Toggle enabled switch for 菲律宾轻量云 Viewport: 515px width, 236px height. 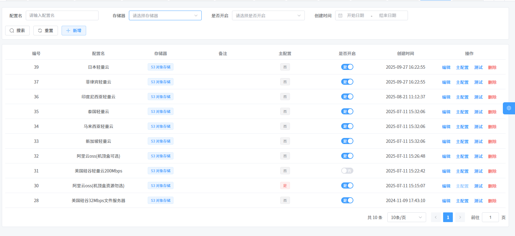(x=347, y=82)
